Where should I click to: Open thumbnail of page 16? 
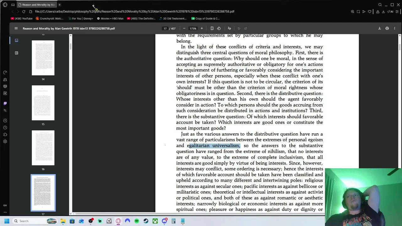point(43,148)
